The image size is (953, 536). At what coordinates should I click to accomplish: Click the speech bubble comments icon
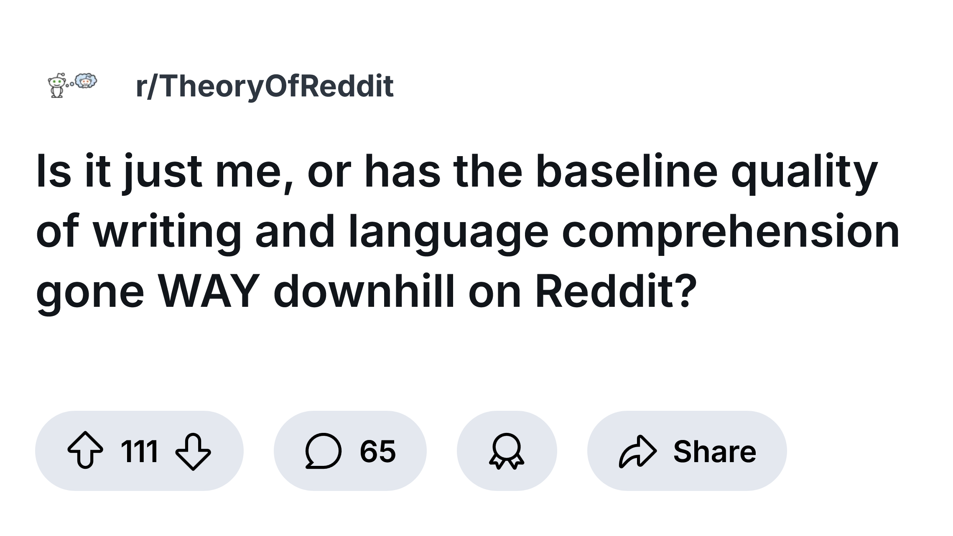point(324,451)
